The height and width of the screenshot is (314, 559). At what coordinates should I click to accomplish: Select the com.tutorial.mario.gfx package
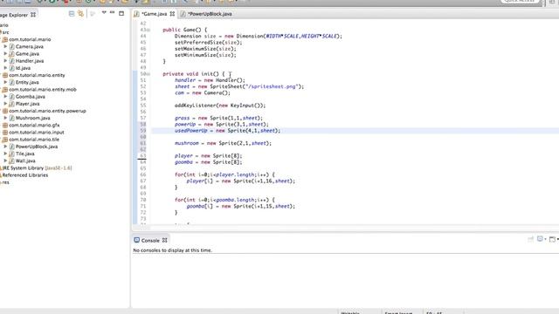click(34, 125)
